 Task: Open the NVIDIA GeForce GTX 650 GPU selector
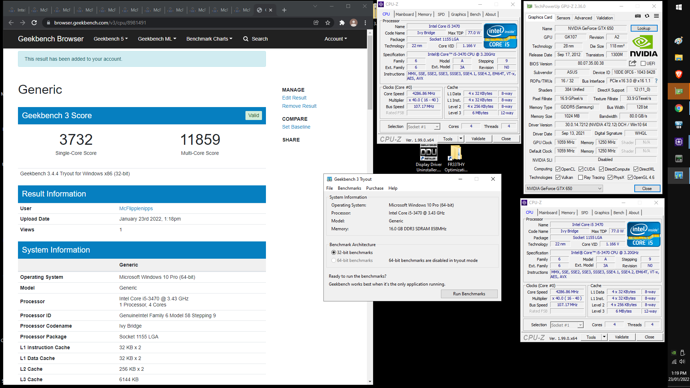pos(564,189)
